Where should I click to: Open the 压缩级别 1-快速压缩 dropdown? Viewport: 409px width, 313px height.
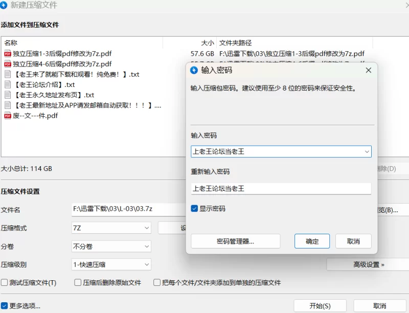[x=111, y=265]
